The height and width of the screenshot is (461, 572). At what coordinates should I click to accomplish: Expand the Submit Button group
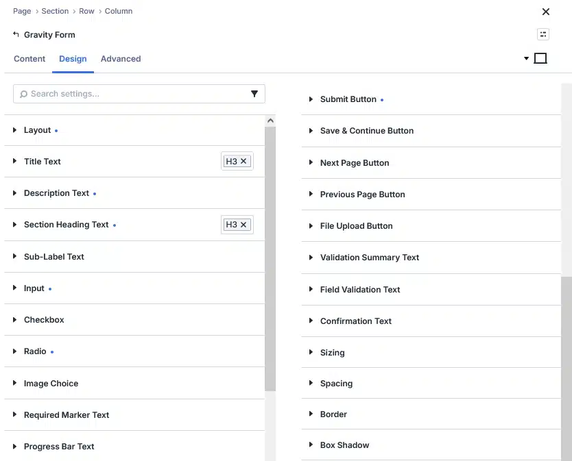[431, 99]
